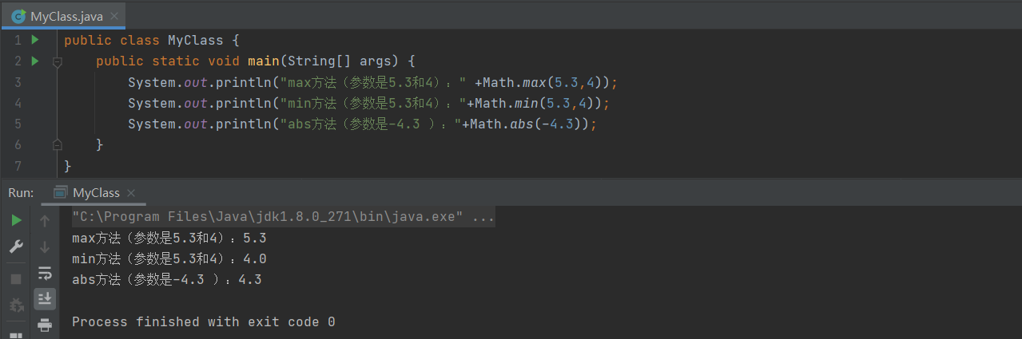Viewport: 1022px width, 339px height.
Task: Click 'Process finished with exit code 0'
Action: point(204,321)
